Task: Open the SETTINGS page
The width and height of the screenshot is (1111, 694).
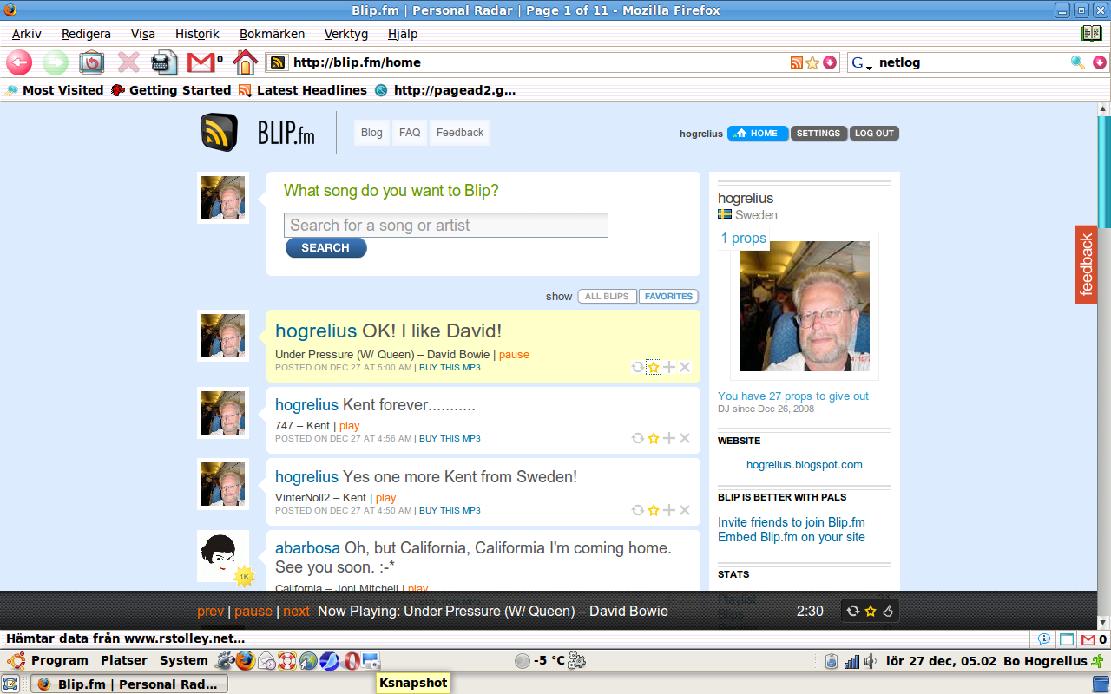Action: coord(818,134)
